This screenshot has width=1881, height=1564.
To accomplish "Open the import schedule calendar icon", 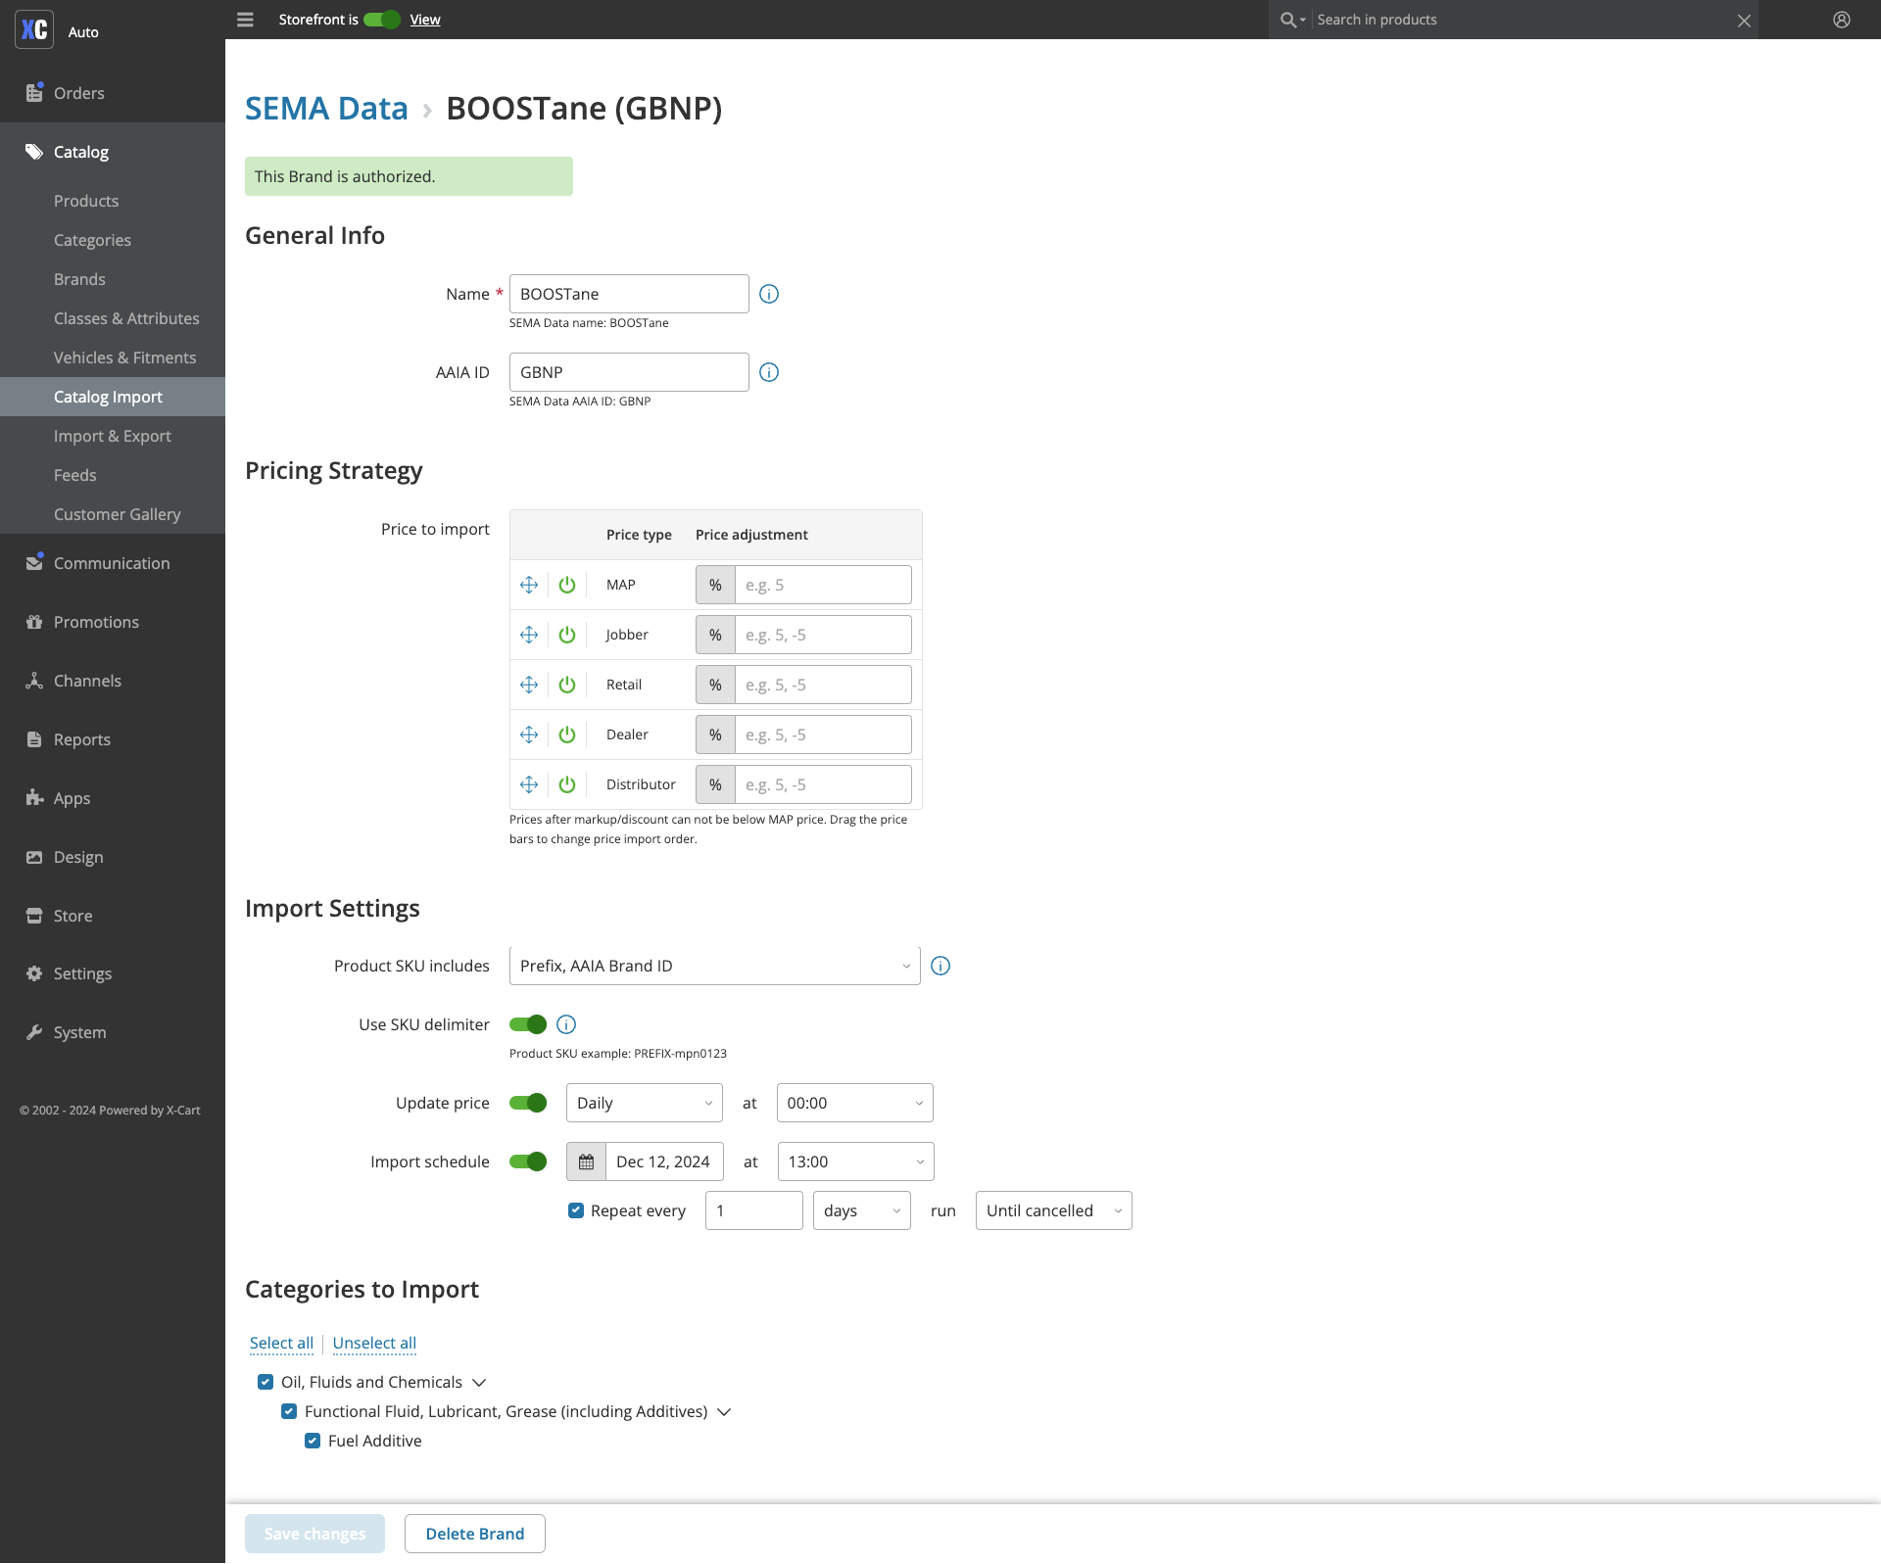I will coord(586,1161).
